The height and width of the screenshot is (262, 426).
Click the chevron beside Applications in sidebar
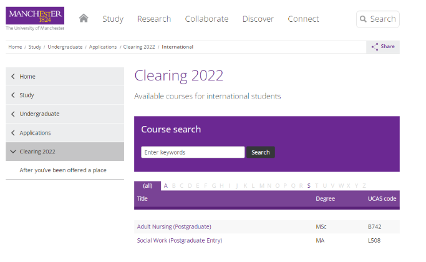13,133
